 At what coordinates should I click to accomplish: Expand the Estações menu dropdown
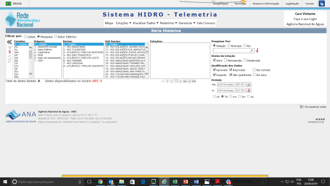point(123,23)
